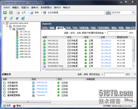Open recent tasks filter dropdown arrow
The width and height of the screenshot is (138, 109).
click(102, 75)
